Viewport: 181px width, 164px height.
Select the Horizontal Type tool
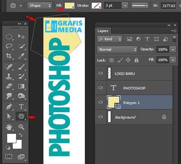[21, 106]
